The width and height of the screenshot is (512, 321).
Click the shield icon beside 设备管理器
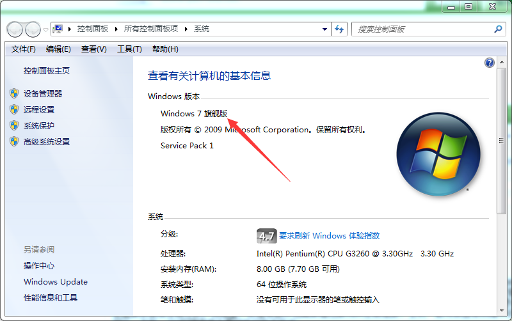click(14, 93)
